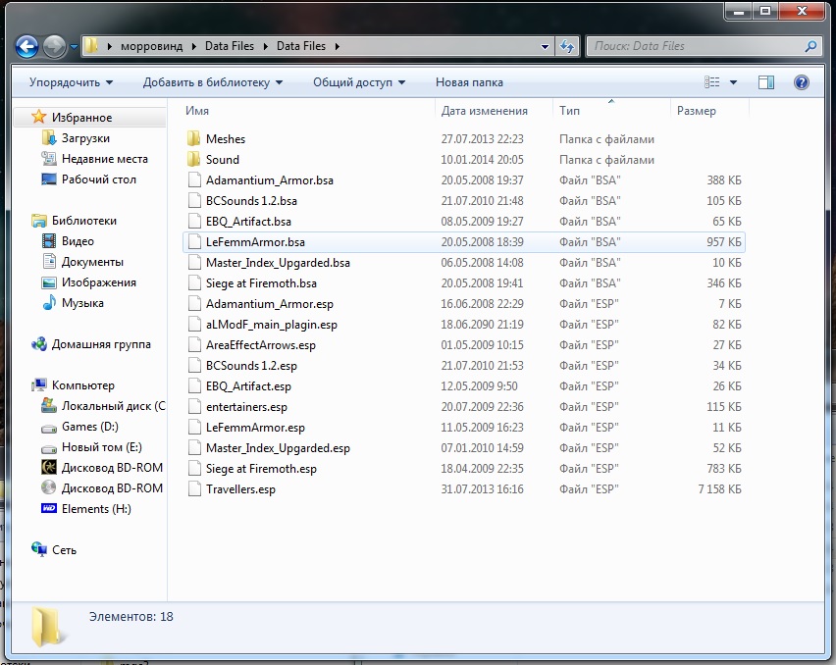Viewport: 836px width, 665px height.
Task: Select the LeFemmArmor.esp file
Action: pos(463,428)
